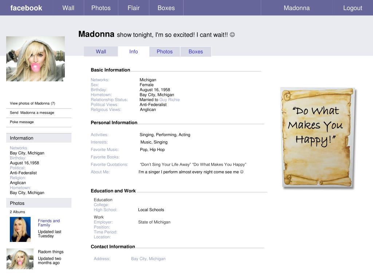Click the 2 Albums count text
This screenshot has width=373, height=279.
point(17,212)
